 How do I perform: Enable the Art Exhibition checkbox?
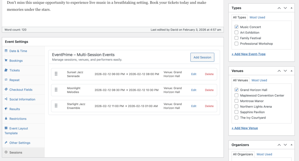(237, 33)
